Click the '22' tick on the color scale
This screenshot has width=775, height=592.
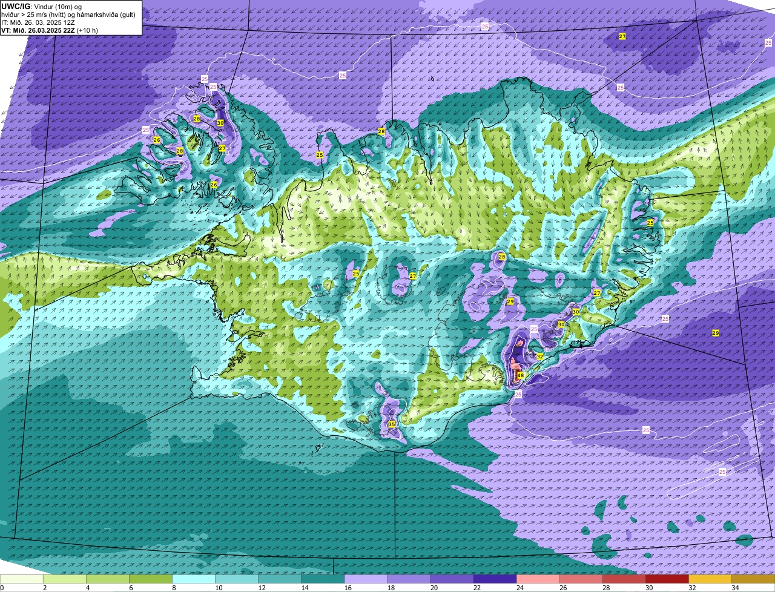click(476, 588)
